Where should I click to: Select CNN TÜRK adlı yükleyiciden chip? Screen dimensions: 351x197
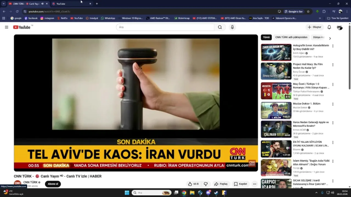click(x=291, y=37)
